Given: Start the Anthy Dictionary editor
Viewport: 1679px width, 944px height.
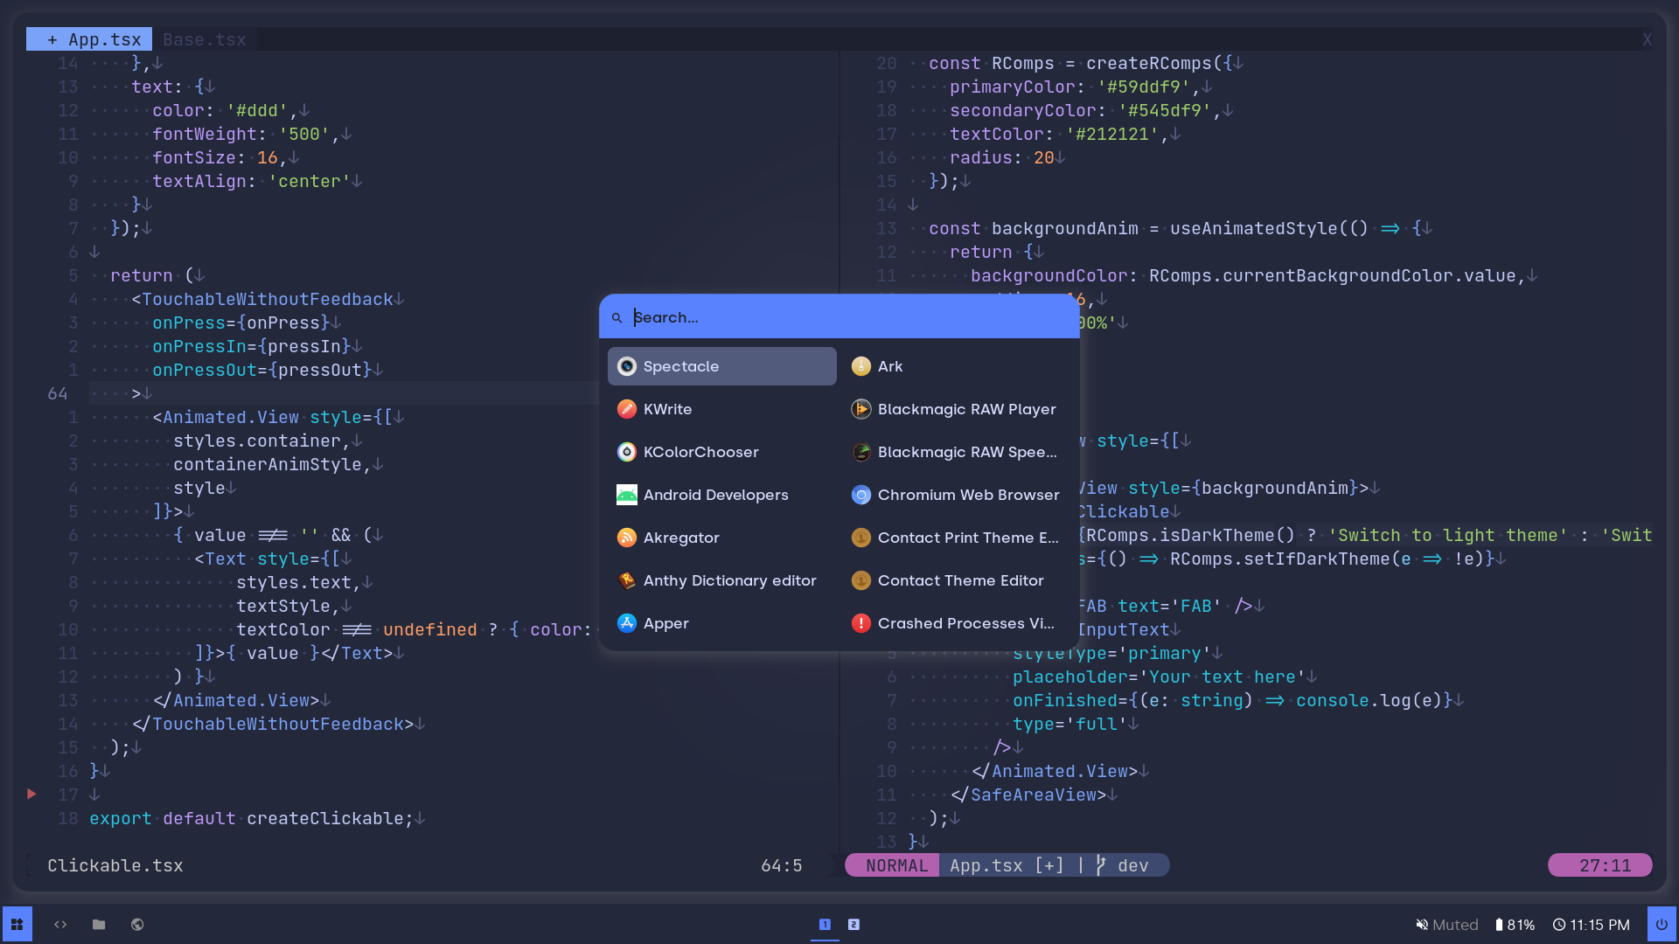Looking at the screenshot, I should (728, 580).
